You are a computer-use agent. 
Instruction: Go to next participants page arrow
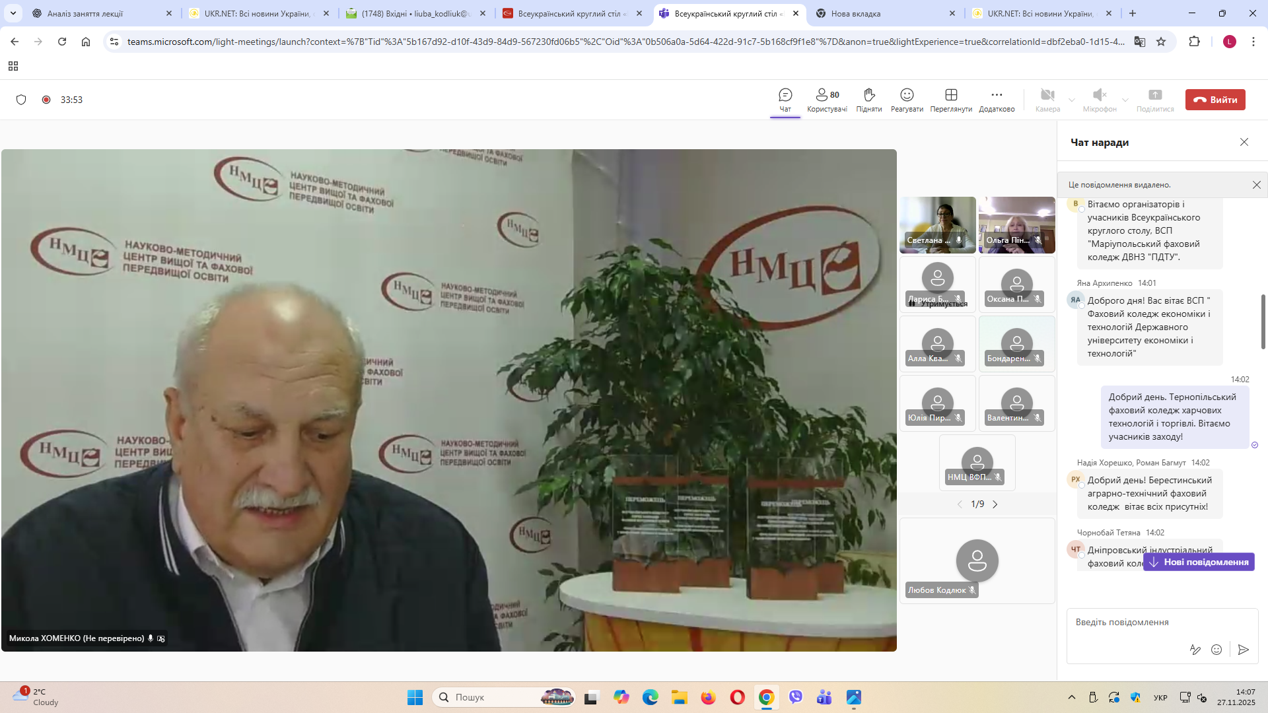(995, 504)
